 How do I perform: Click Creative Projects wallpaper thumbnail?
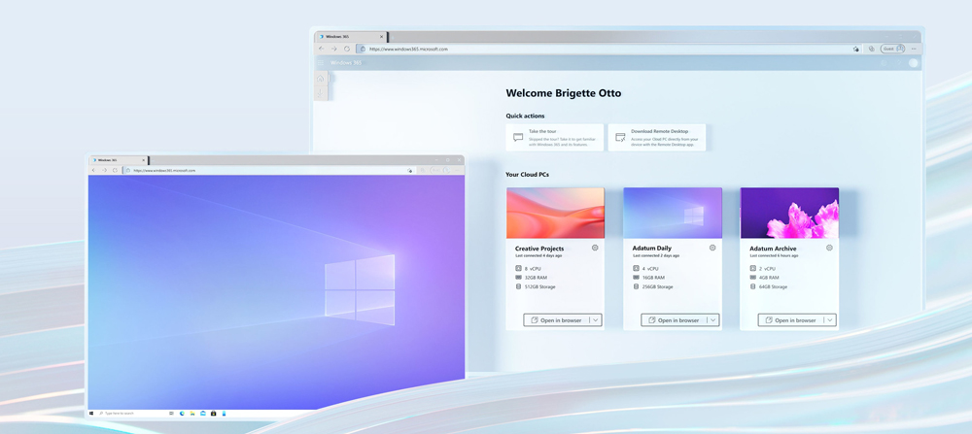(555, 213)
